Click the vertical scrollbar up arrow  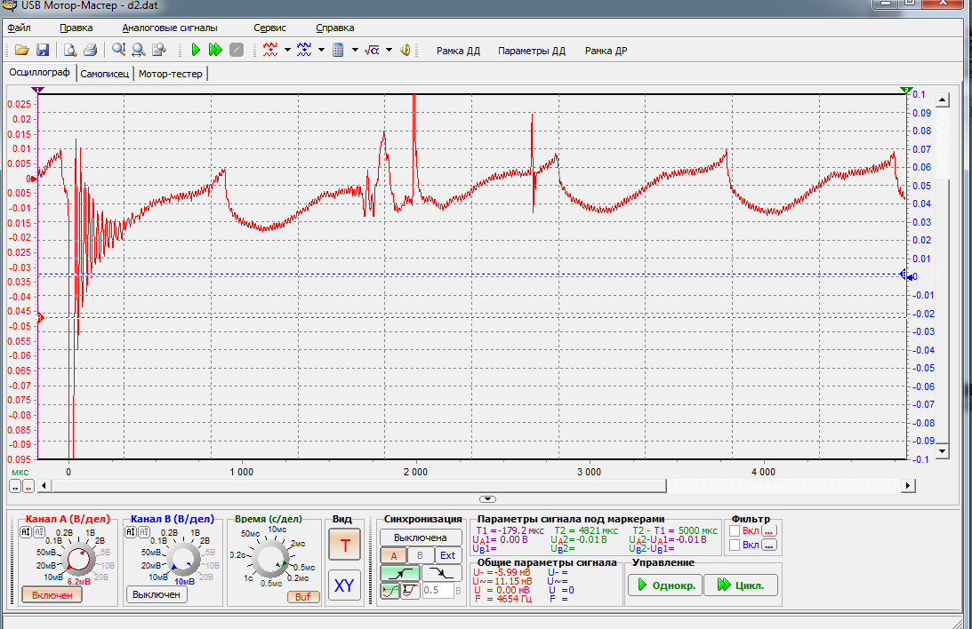pyautogui.click(x=943, y=100)
